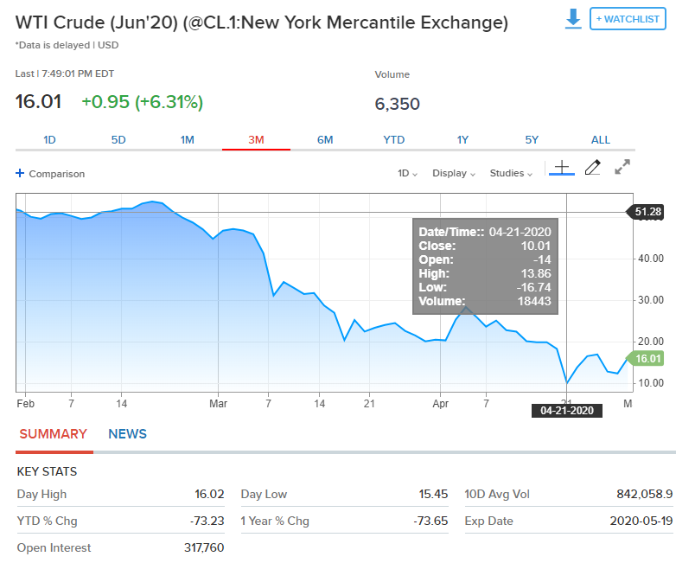The width and height of the screenshot is (695, 563).
Task: Select the pencil draw tool
Action: click(x=593, y=168)
